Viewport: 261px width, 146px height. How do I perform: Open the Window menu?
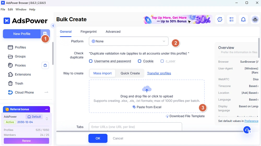[21, 9]
